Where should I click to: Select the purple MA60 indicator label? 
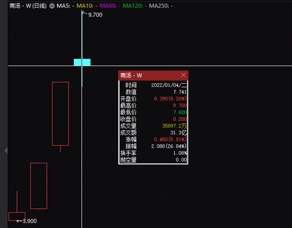[x=110, y=6]
